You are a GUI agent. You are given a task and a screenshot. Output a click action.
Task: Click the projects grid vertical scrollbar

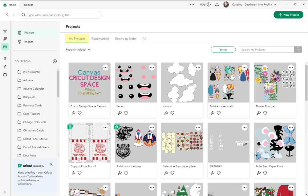306,84
